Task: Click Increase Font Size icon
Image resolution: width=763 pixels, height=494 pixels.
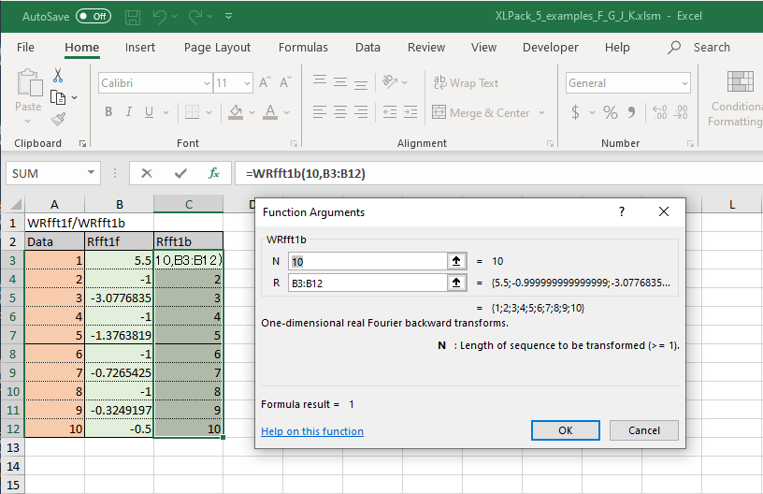Action: click(265, 82)
